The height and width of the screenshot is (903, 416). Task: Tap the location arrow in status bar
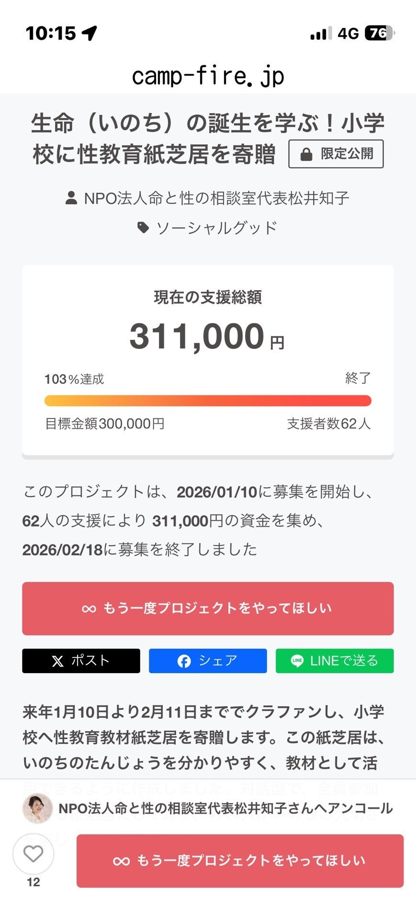(90, 33)
